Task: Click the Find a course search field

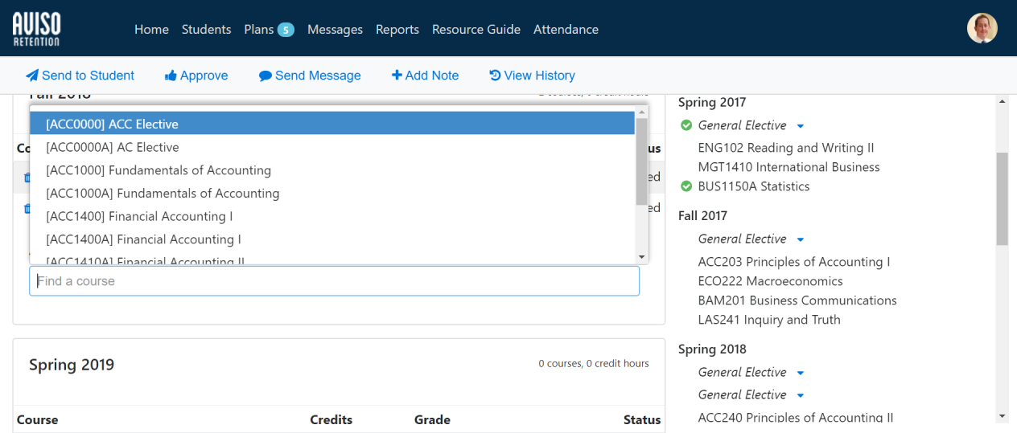Action: click(x=334, y=281)
